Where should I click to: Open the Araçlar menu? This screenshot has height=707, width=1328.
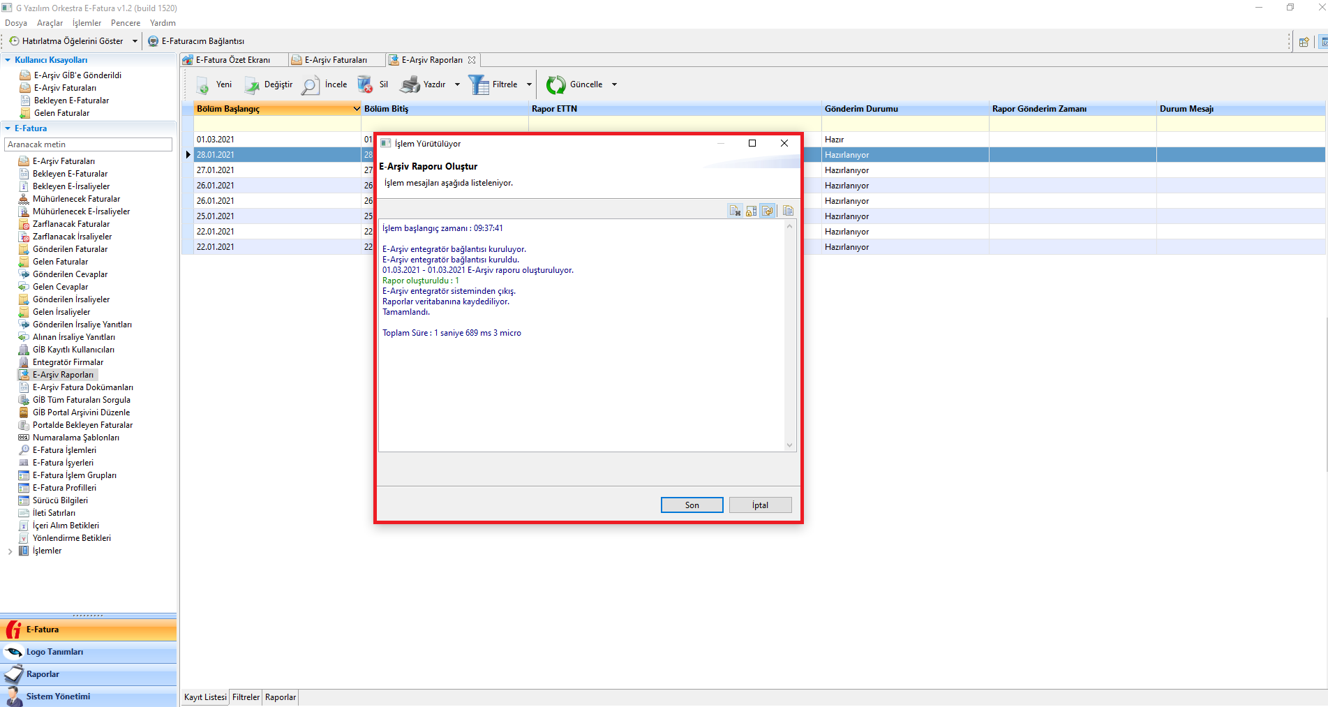pos(50,23)
